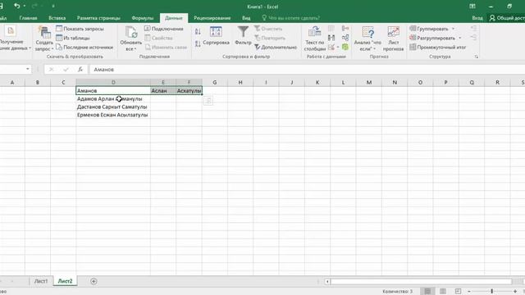Viewport: 525px width, 295px height.
Task: Click the Sort A to Z icon
Action: (x=198, y=32)
